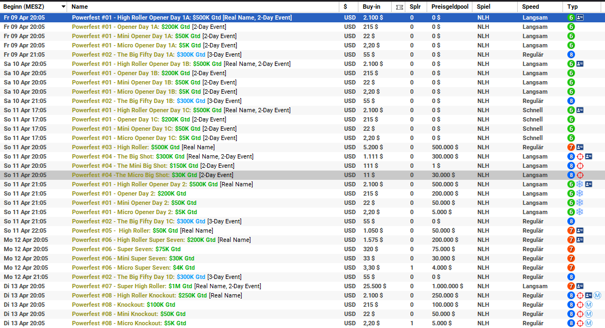This screenshot has width=605, height=328.
Task: Click the real-name card icon in Powerfest #05 High Roller row
Action: click(x=580, y=230)
